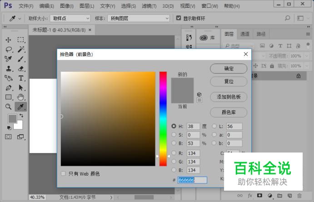
Task: Select the R red radio button
Action: click(174, 153)
